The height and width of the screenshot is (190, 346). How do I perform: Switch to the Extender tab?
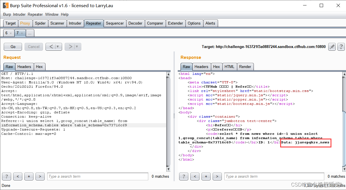coord(175,23)
